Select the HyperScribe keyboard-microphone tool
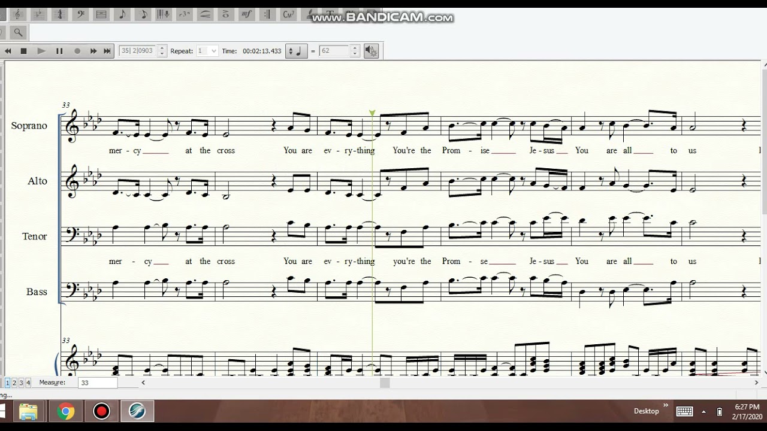Screen dimensions: 767x431 tap(164, 14)
